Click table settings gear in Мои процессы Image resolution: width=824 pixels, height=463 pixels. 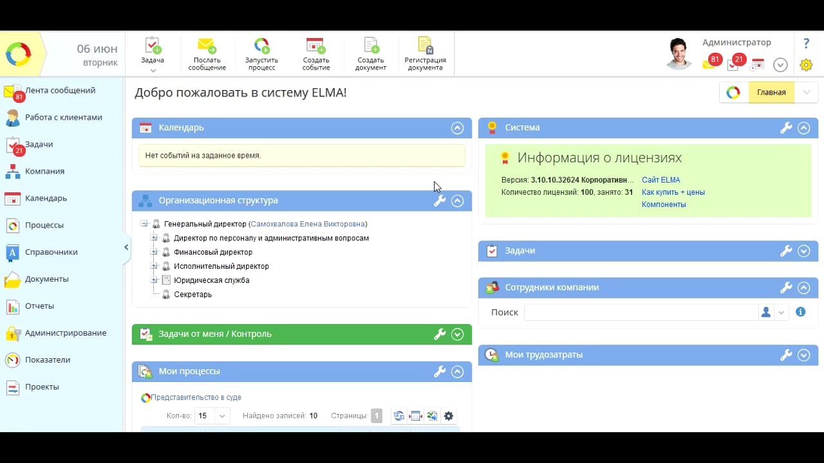tap(449, 416)
